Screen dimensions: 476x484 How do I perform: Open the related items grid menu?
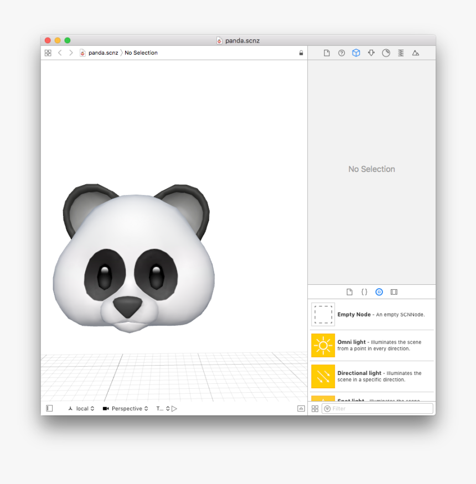(48, 53)
